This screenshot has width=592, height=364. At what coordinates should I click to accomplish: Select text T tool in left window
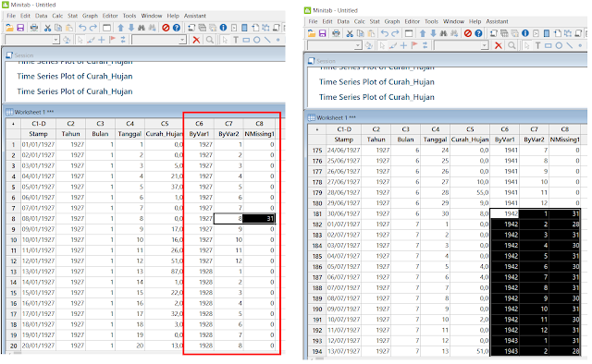236,40
